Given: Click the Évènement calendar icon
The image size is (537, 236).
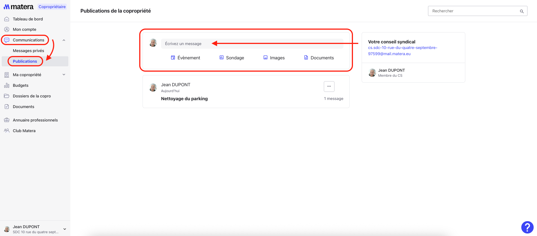Looking at the screenshot, I should 173,58.
